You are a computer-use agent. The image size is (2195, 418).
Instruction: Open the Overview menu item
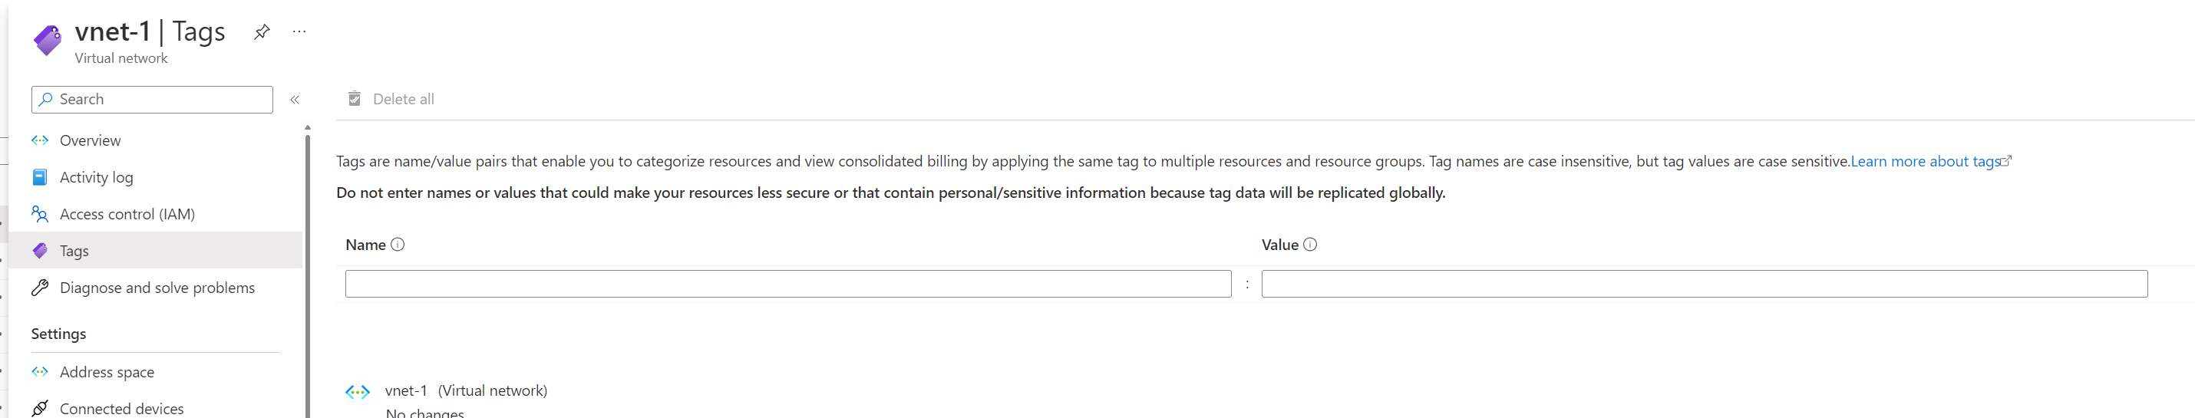[x=90, y=140]
